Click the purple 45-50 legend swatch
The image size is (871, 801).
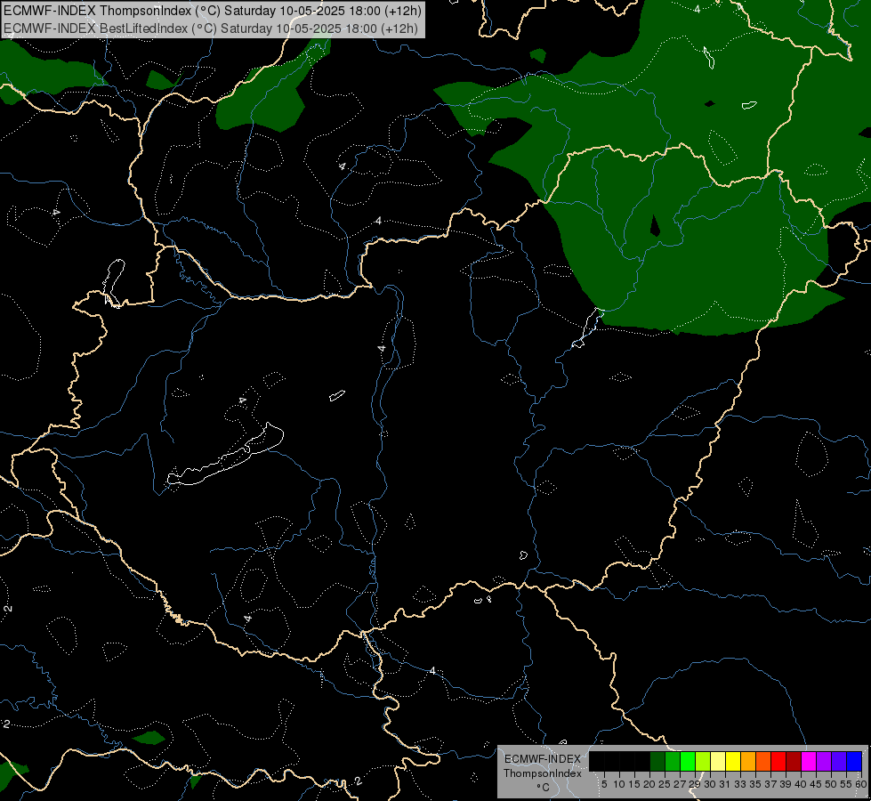pyautogui.click(x=823, y=762)
